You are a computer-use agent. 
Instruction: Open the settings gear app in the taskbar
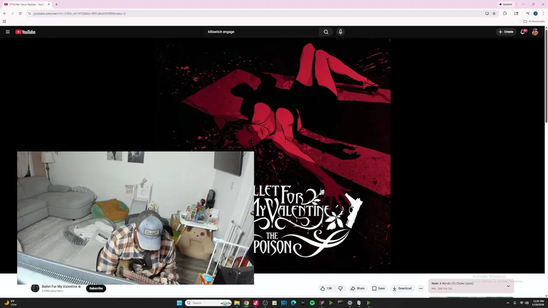point(350,303)
